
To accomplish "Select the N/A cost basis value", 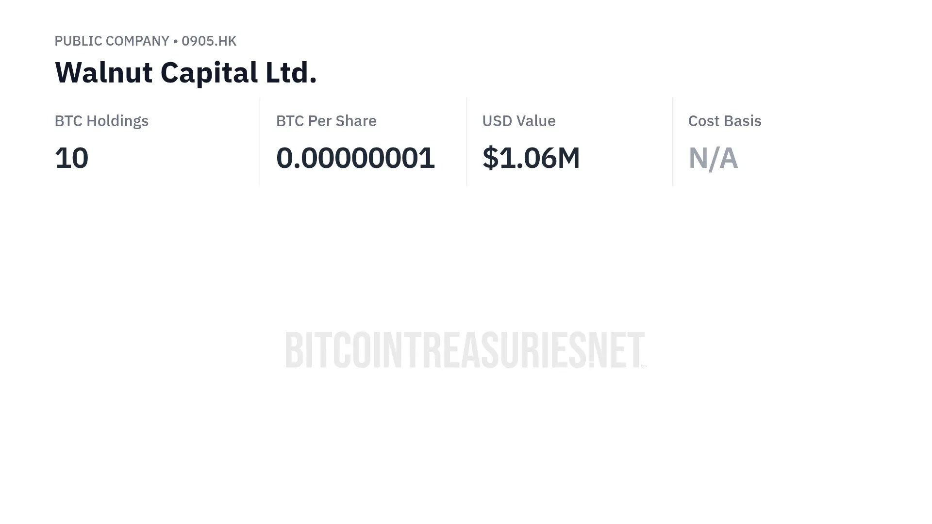I will click(713, 158).
